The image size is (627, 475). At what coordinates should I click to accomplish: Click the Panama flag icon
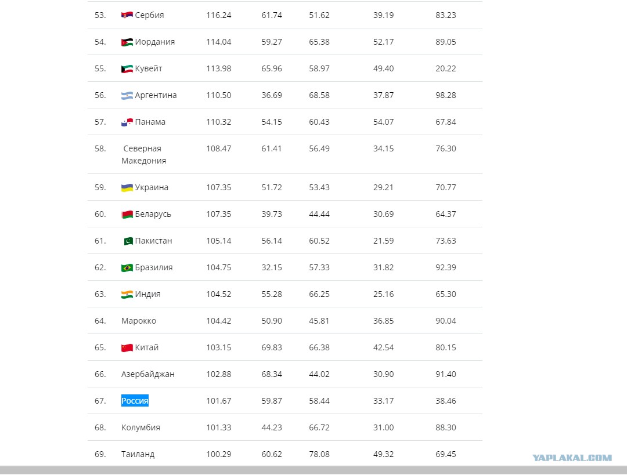[127, 122]
